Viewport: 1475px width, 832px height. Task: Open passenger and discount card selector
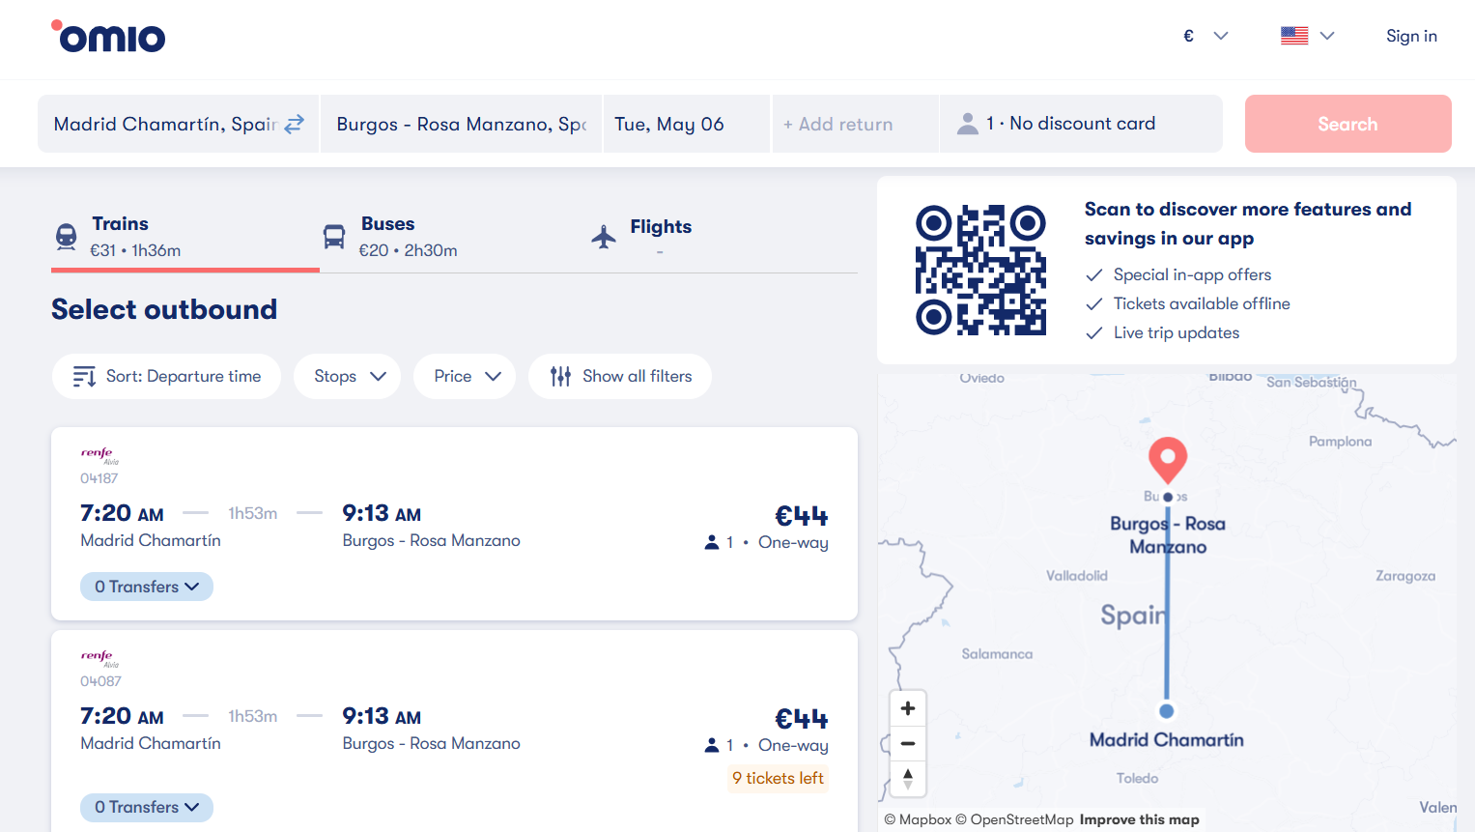tap(1081, 124)
